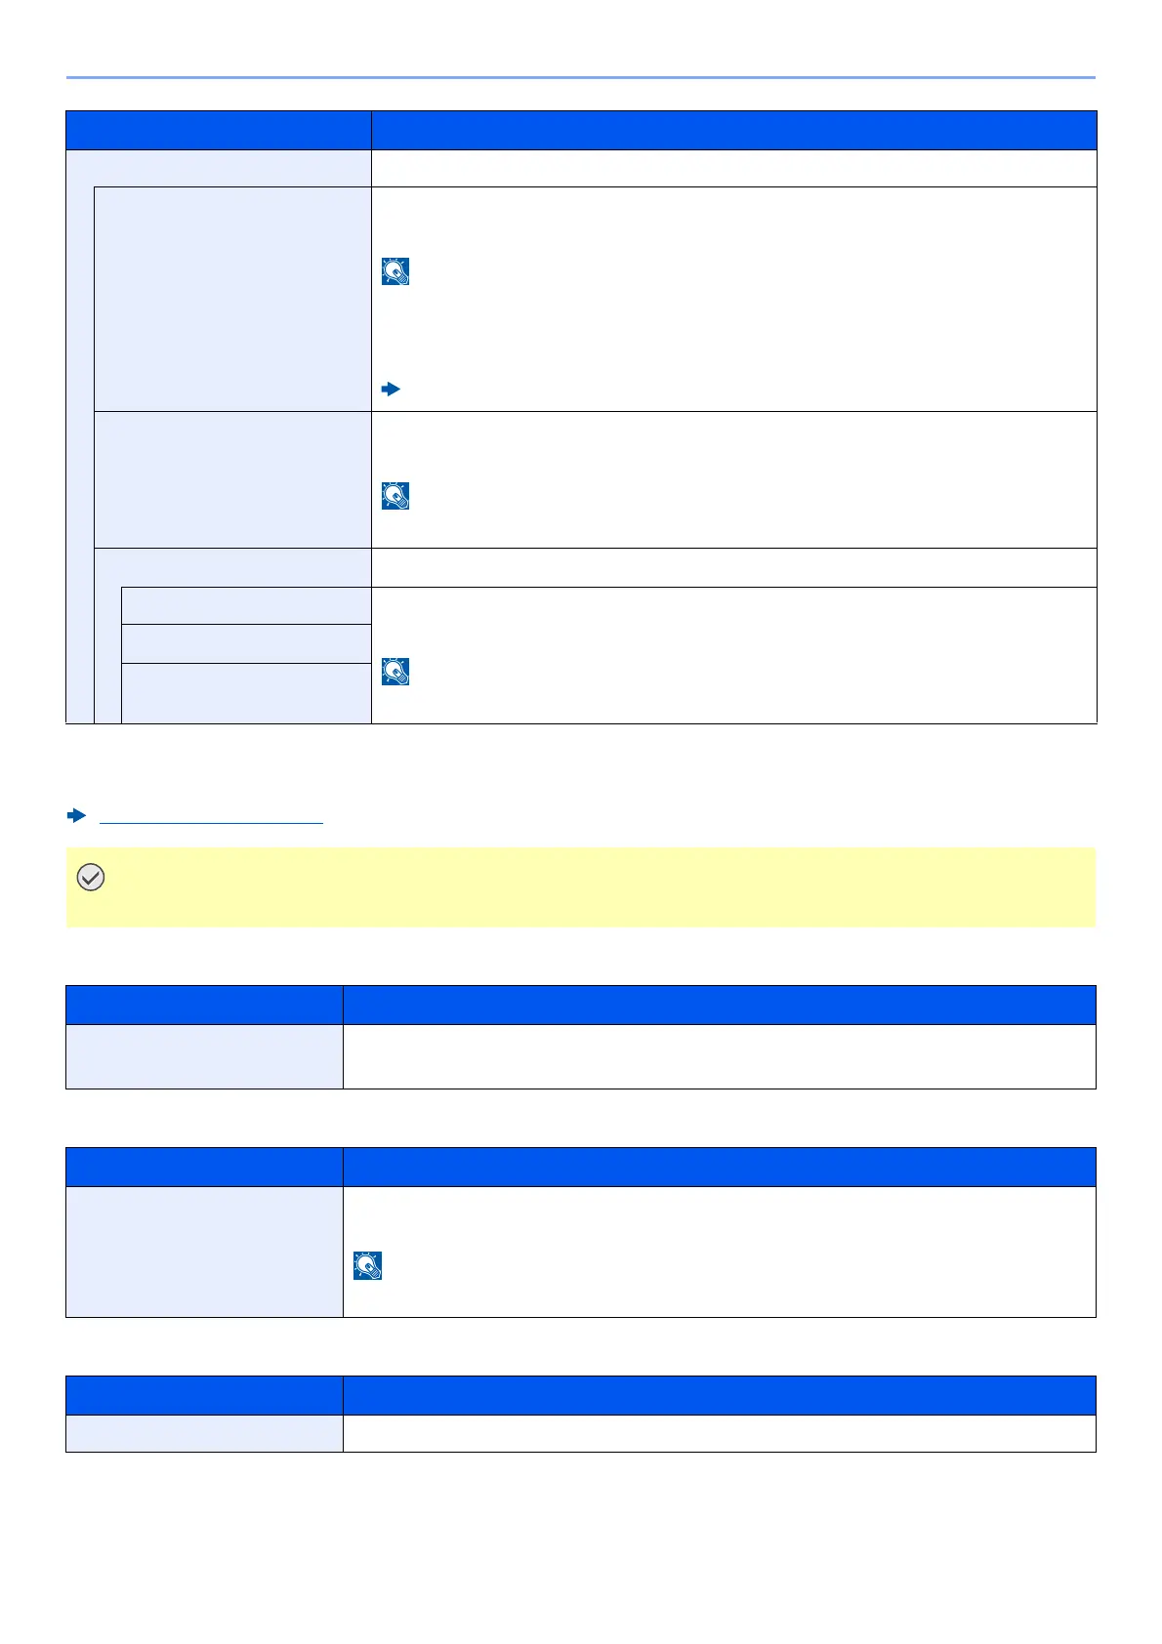This screenshot has height=1644, width=1162.
Task: Select the first nested sub-item cell in top table
Action: 246,605
